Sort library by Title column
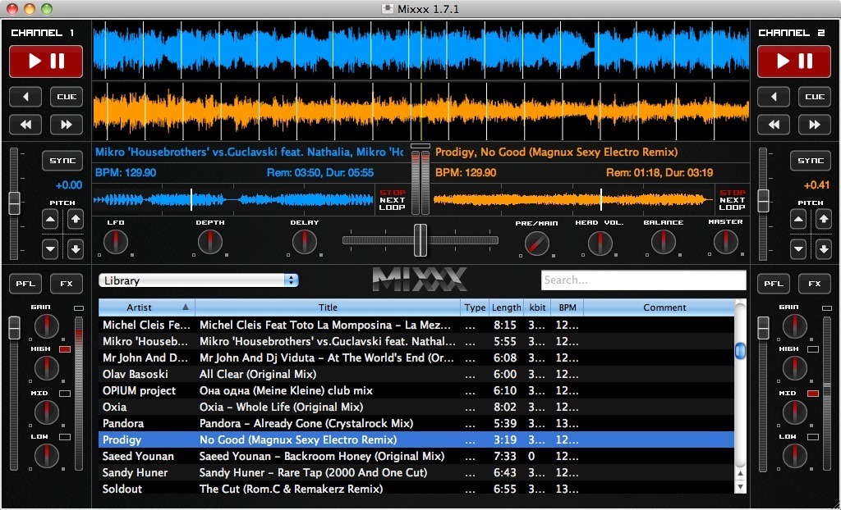The height and width of the screenshot is (510, 841). point(328,307)
